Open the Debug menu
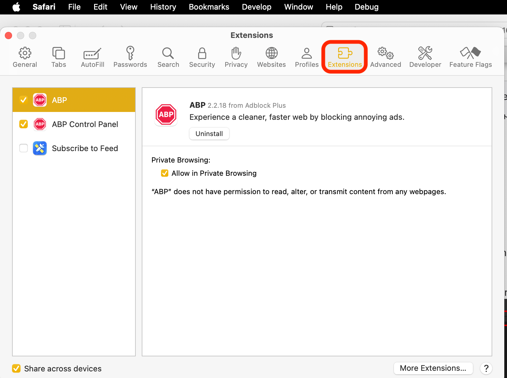Viewport: 507px width, 378px height. tap(366, 7)
